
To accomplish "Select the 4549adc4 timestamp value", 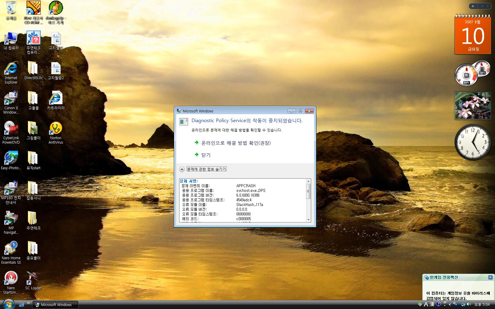I will [244, 200].
